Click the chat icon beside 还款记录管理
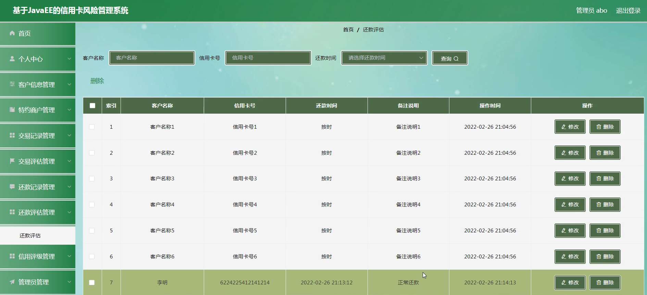Screen dimensions: 647x295 click(x=12, y=187)
